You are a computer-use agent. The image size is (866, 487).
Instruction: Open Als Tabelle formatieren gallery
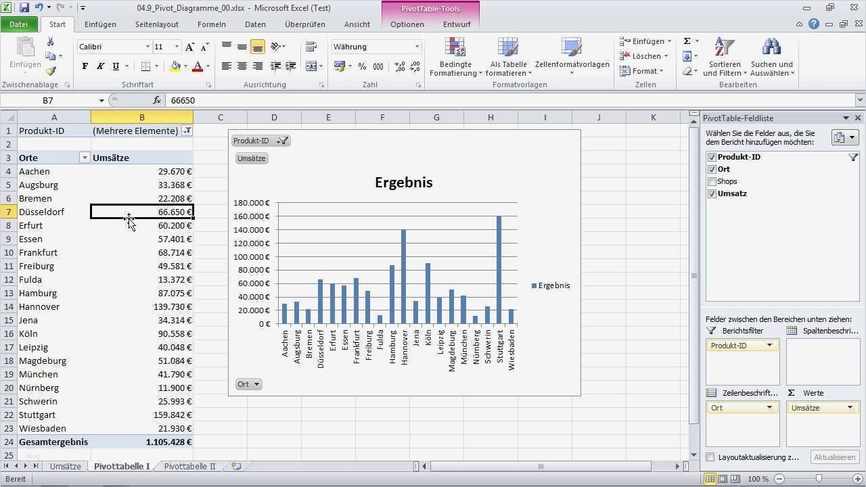click(508, 57)
